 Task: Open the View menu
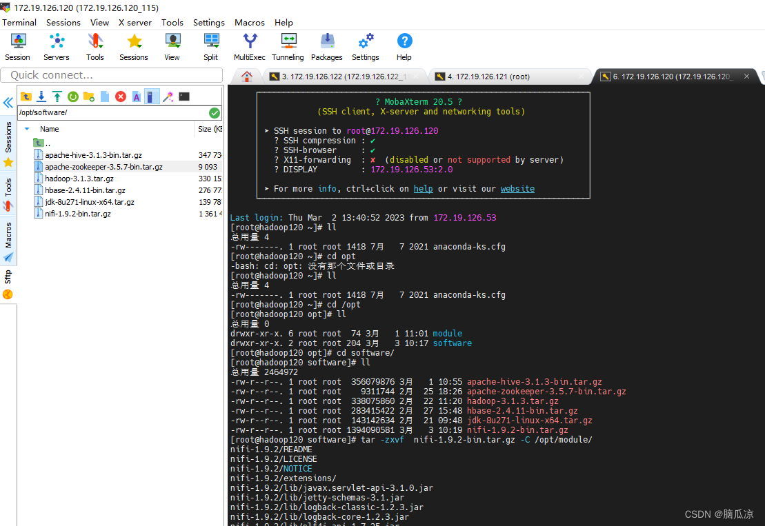(x=99, y=23)
